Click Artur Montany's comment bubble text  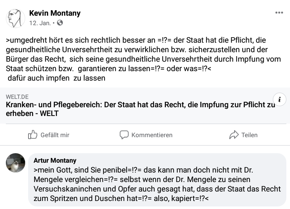[157, 184]
